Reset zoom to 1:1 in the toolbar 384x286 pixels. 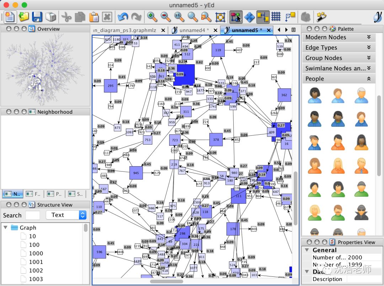(179, 17)
